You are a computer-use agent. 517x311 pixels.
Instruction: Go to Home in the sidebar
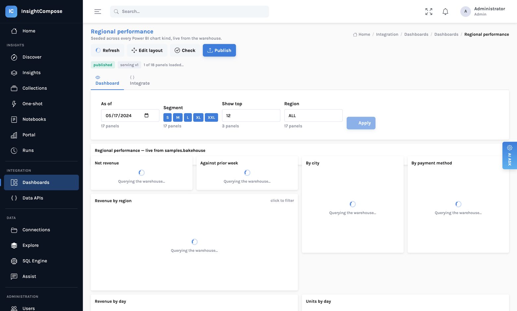coord(41,31)
